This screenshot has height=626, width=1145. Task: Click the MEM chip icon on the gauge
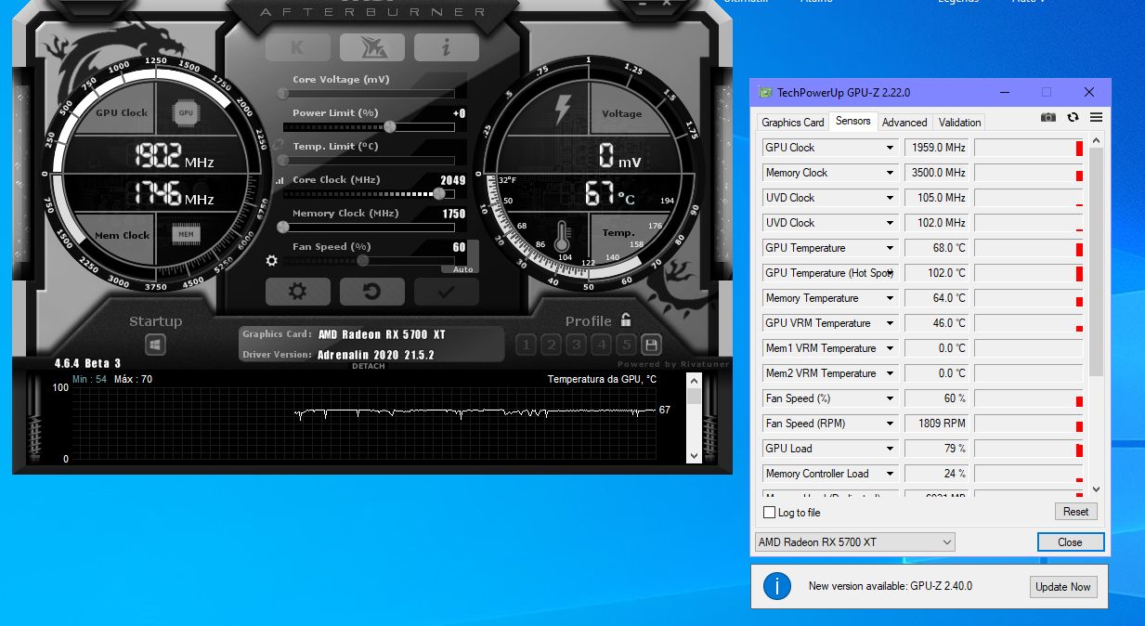coord(186,235)
